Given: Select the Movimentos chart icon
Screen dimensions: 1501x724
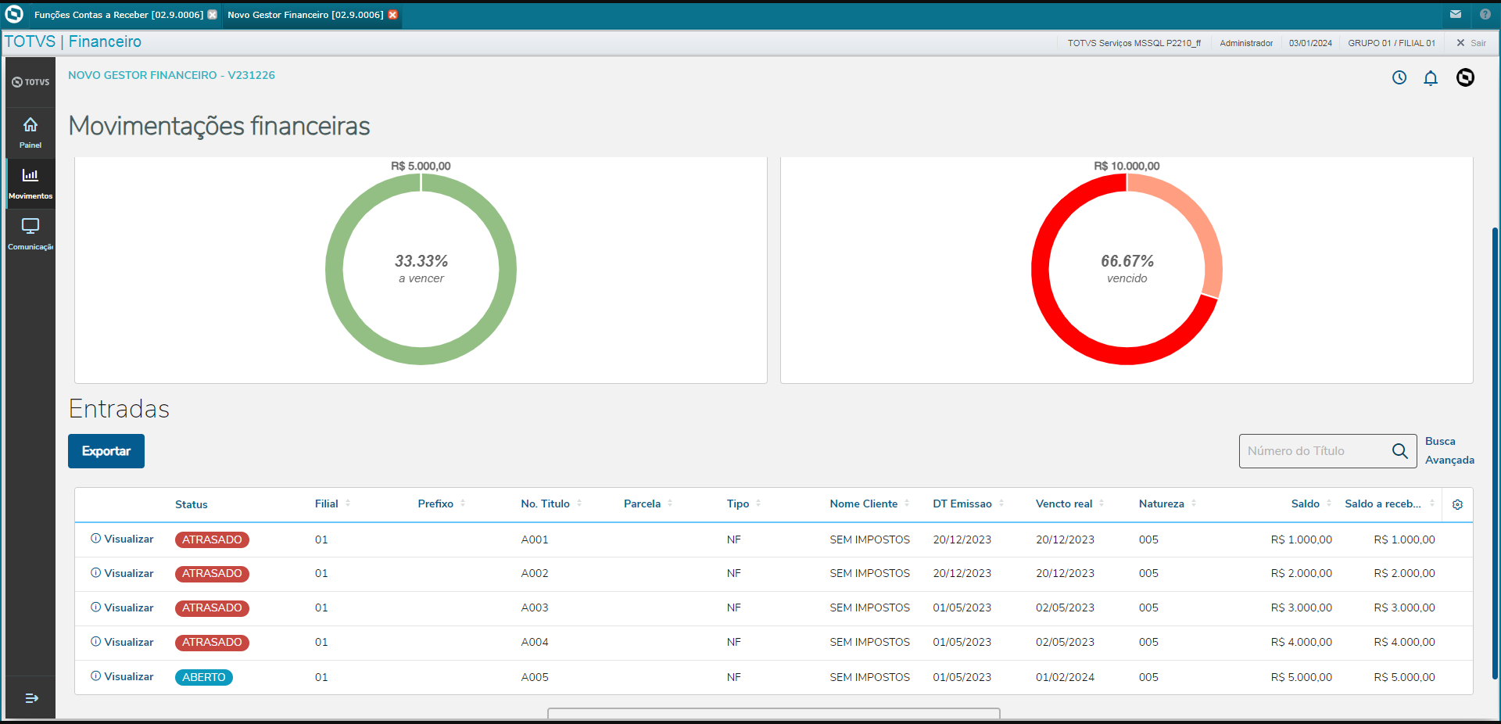Looking at the screenshot, I should coord(30,175).
